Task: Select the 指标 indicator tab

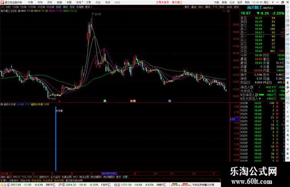Action: pos(3,177)
